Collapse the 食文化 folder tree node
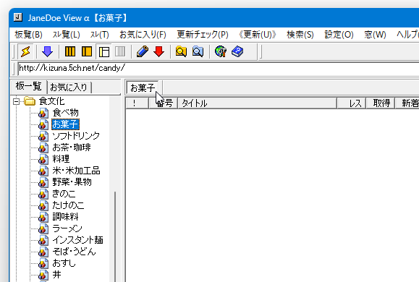Image resolution: width=419 pixels, height=282 pixels. pos(17,101)
